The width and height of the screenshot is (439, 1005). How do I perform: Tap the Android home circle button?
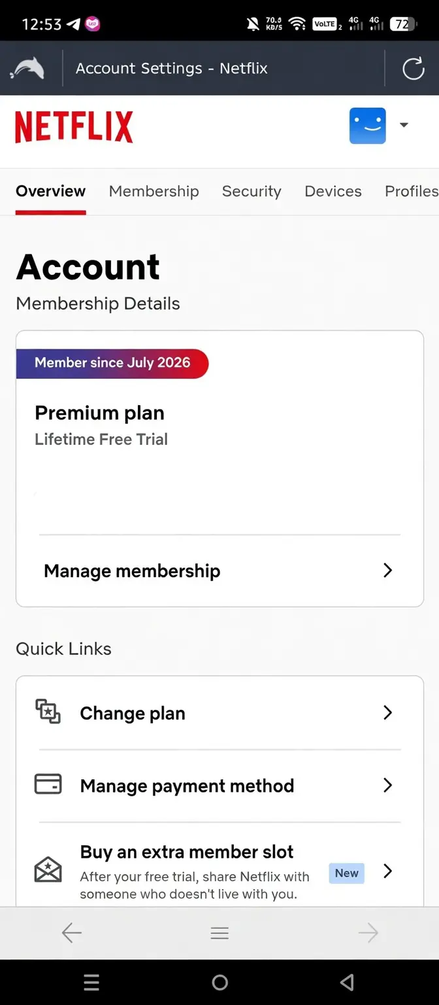pos(220,982)
